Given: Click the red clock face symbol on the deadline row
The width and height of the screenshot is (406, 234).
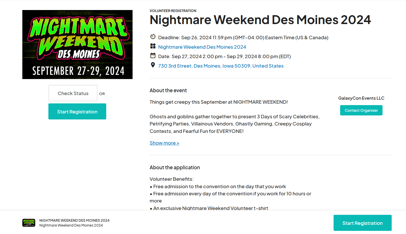Looking at the screenshot, I should [x=153, y=37].
